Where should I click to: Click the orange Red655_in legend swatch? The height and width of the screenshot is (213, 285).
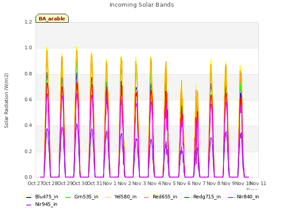coord(147,197)
